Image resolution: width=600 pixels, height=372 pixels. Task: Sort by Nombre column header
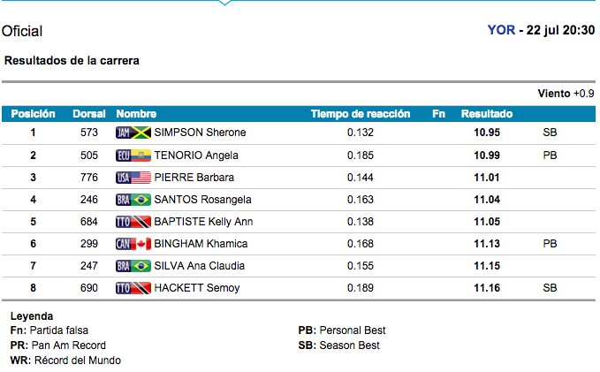136,114
